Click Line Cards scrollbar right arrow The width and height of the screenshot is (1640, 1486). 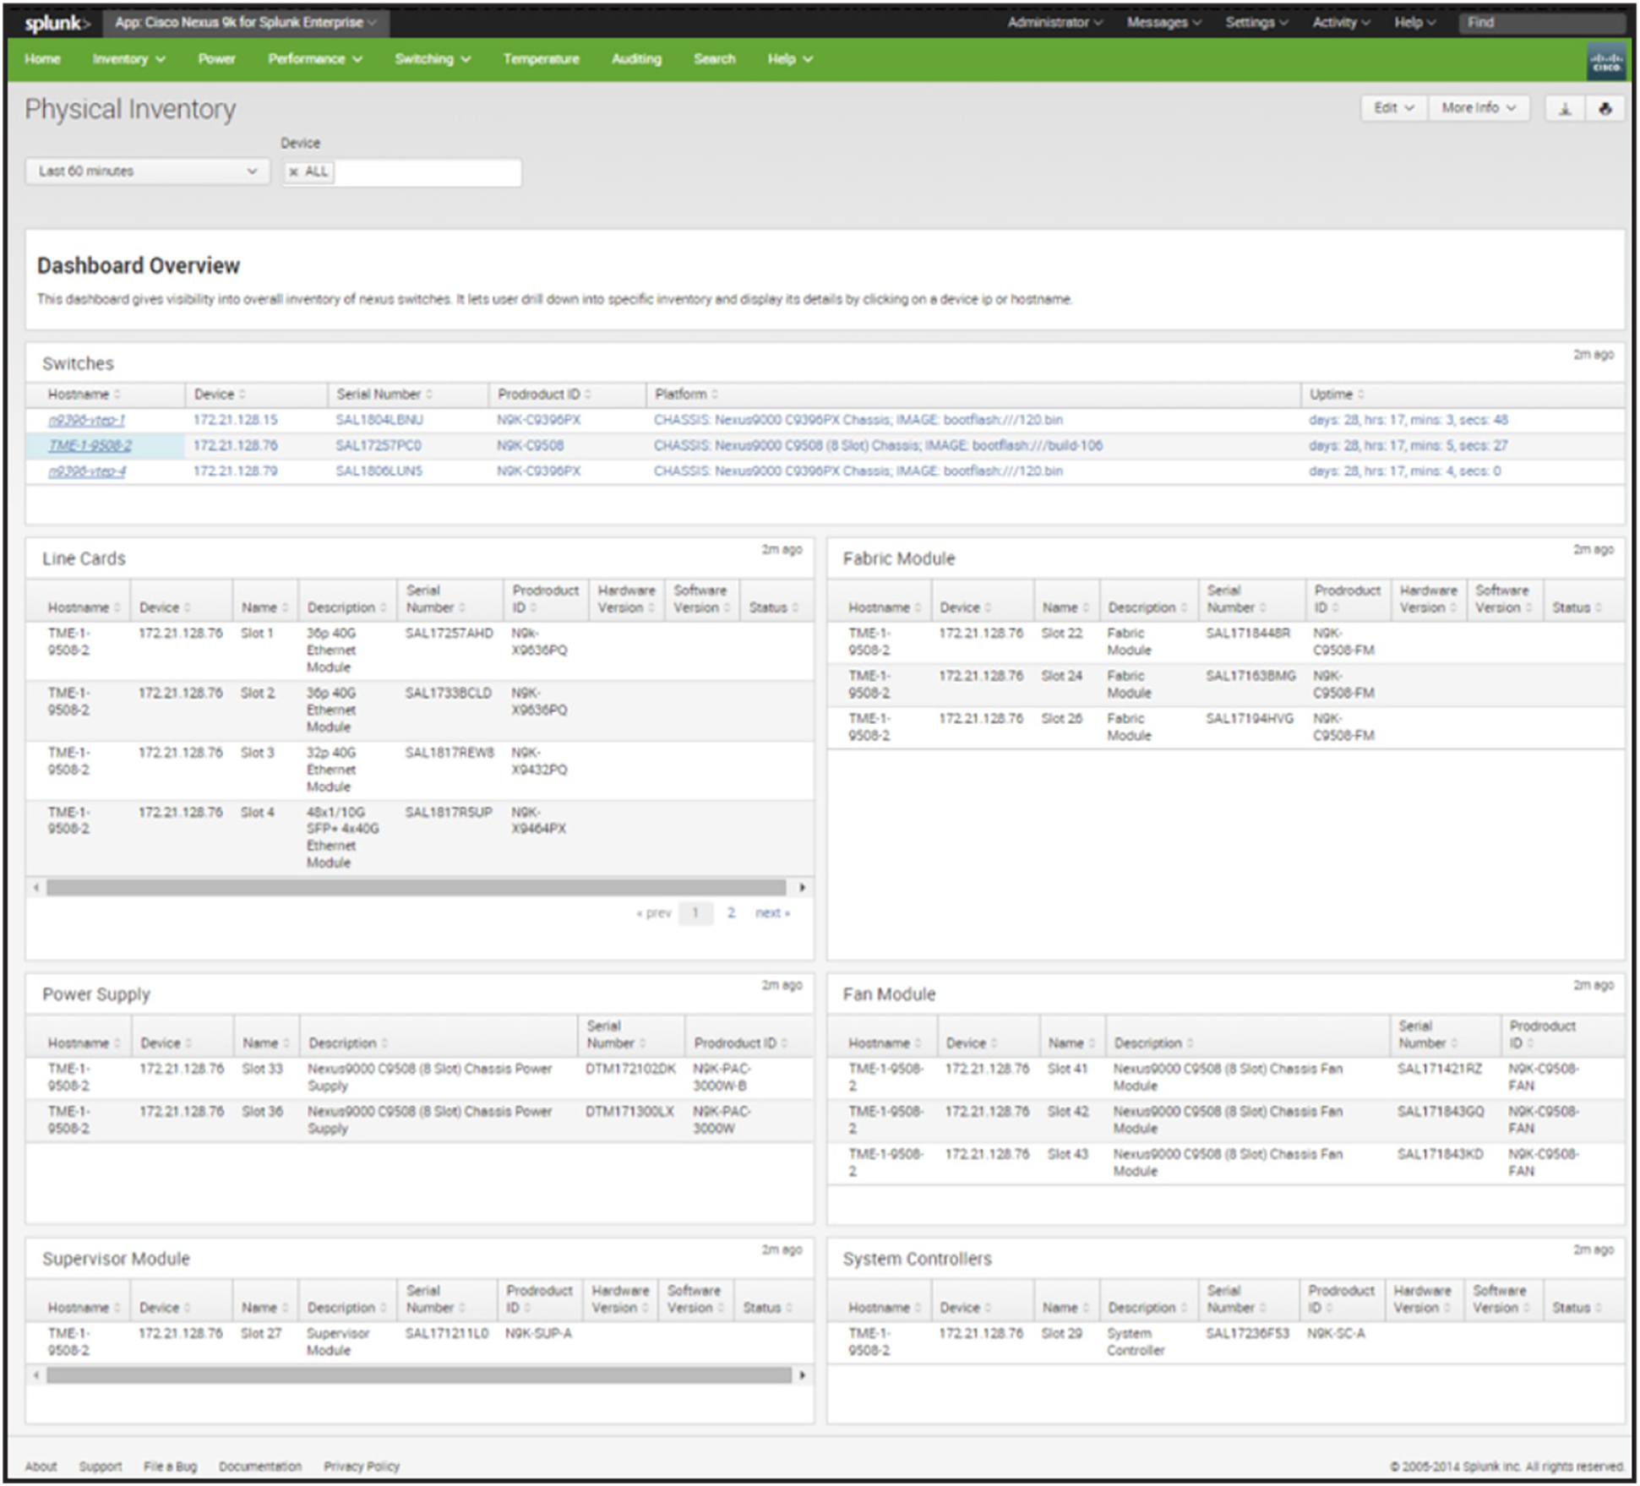click(801, 888)
